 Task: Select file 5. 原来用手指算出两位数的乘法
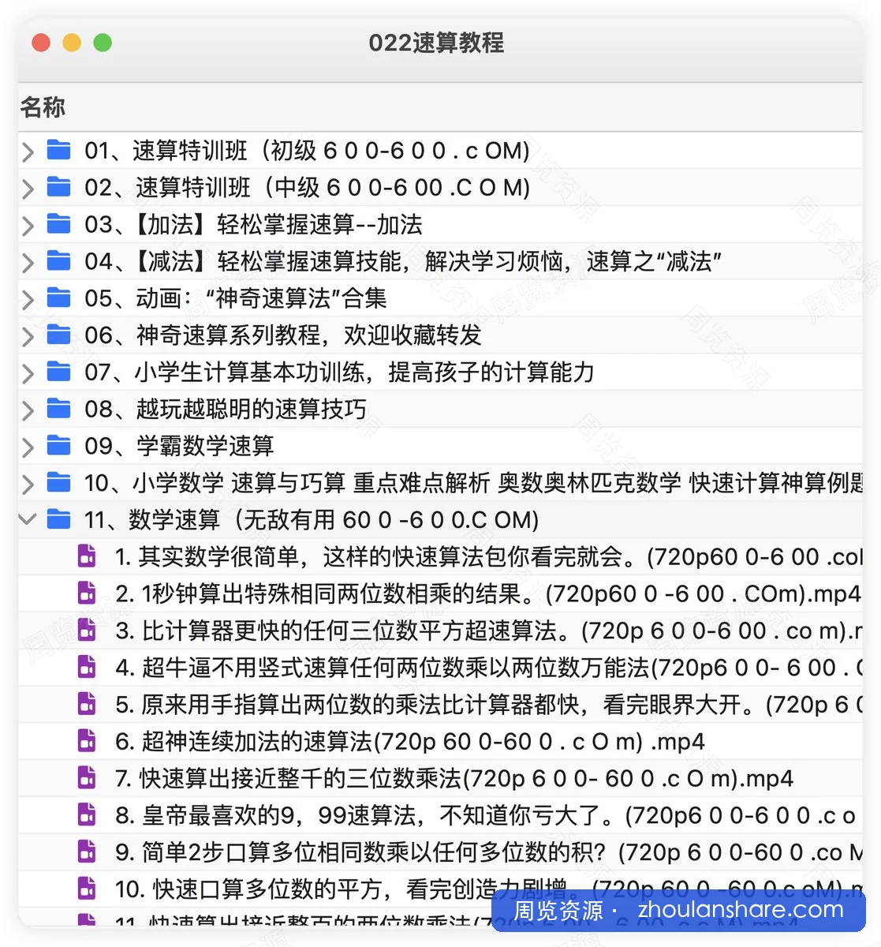point(488,705)
